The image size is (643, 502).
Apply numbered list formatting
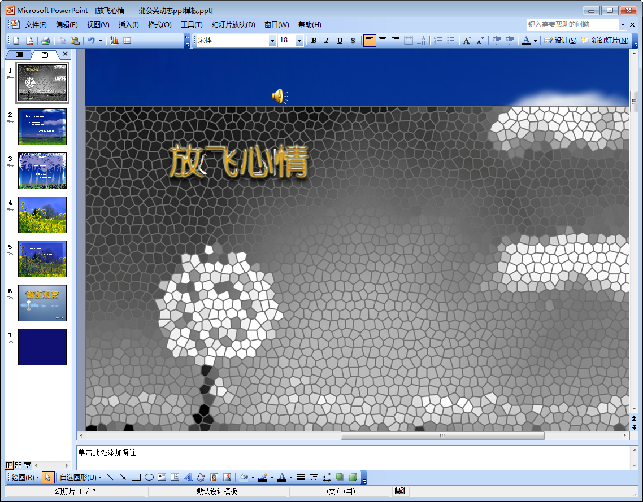pyautogui.click(x=438, y=41)
